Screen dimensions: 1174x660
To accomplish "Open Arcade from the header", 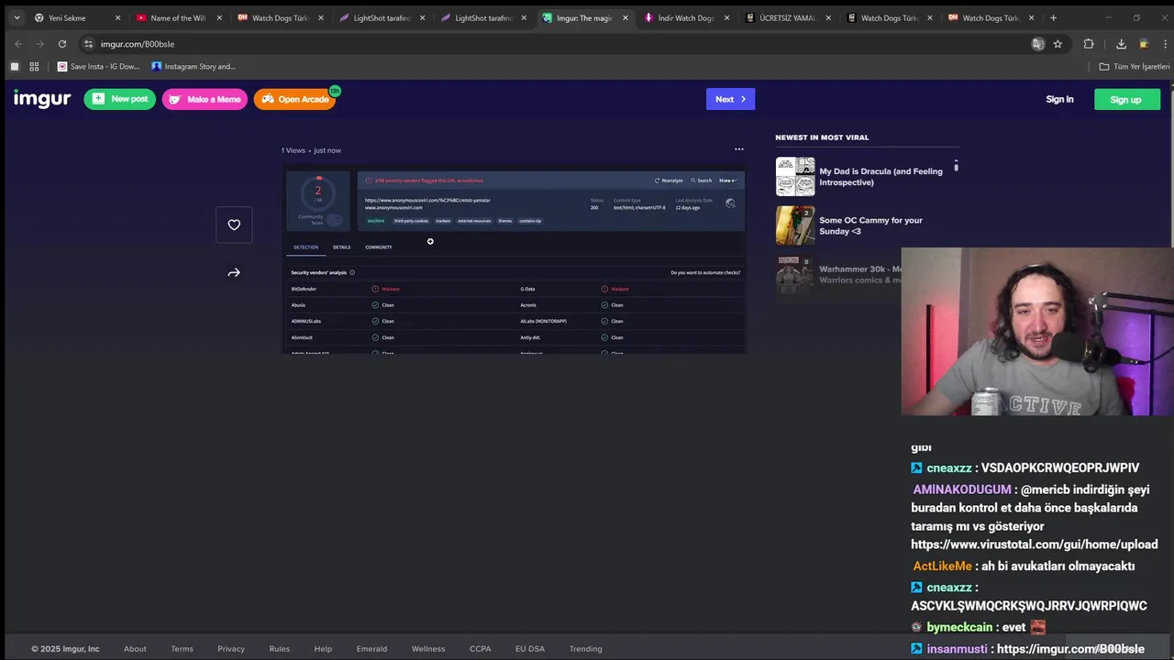I will [x=294, y=99].
